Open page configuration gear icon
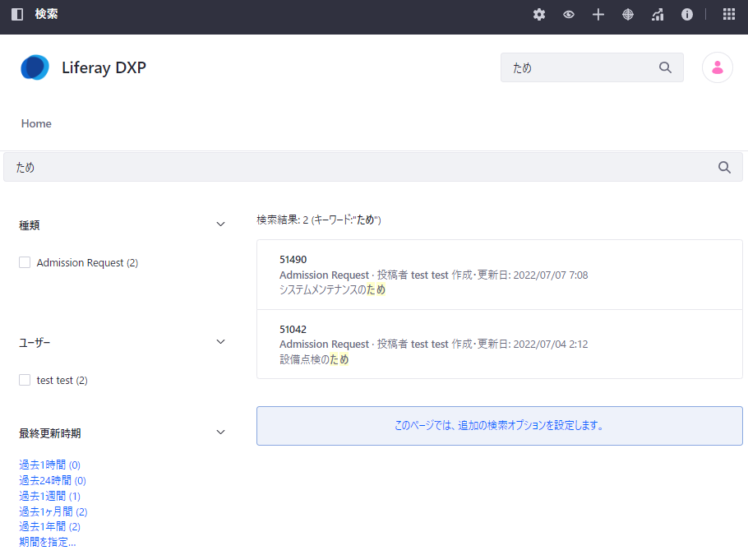Image resolution: width=748 pixels, height=555 pixels. (x=539, y=14)
